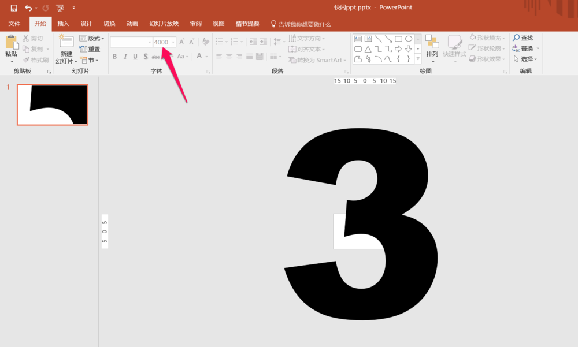Screen dimensions: 578x347
Task: Choose the rounded rectangle shape
Action: tap(358, 49)
